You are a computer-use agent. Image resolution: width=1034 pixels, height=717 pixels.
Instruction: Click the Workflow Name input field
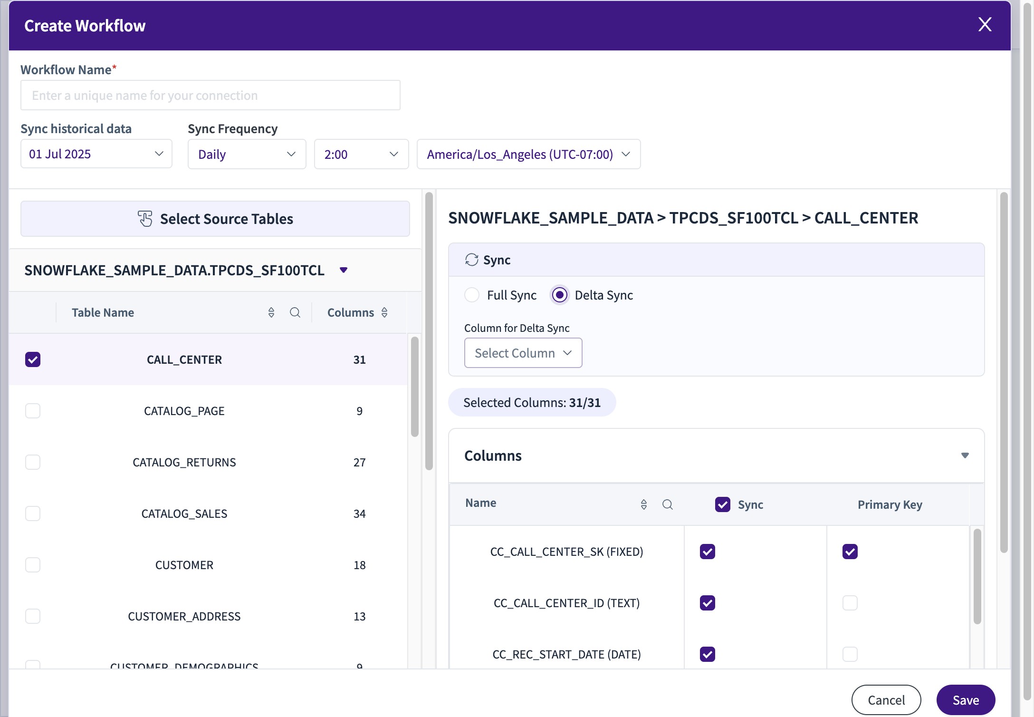(x=210, y=96)
